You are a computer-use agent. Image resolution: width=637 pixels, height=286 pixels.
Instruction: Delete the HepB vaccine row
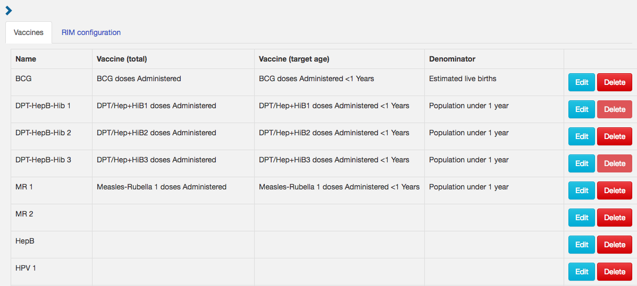(614, 245)
